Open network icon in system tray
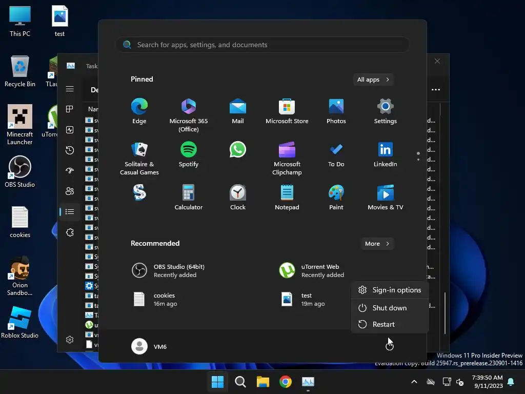This screenshot has height=394, width=525. coord(447,382)
